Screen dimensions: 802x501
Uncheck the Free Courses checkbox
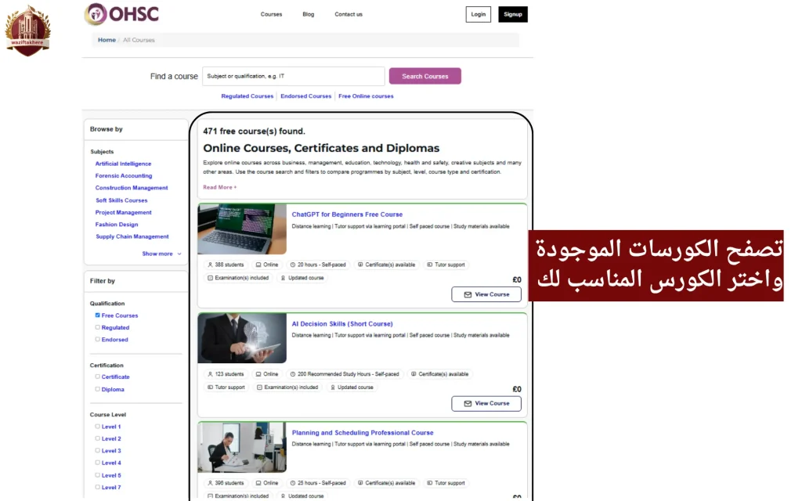coord(97,315)
